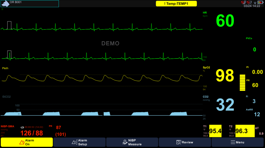265x148 pixels.
Task: Select the AwRR value 12
Action: (257, 114)
